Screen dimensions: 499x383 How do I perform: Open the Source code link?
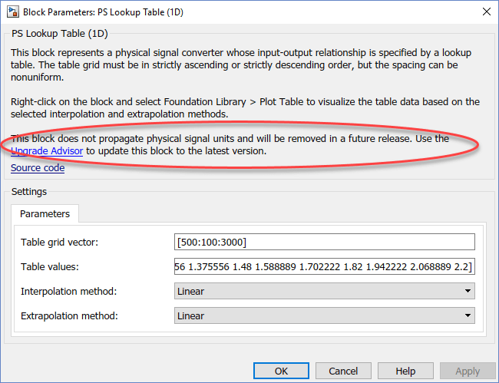[x=38, y=167]
